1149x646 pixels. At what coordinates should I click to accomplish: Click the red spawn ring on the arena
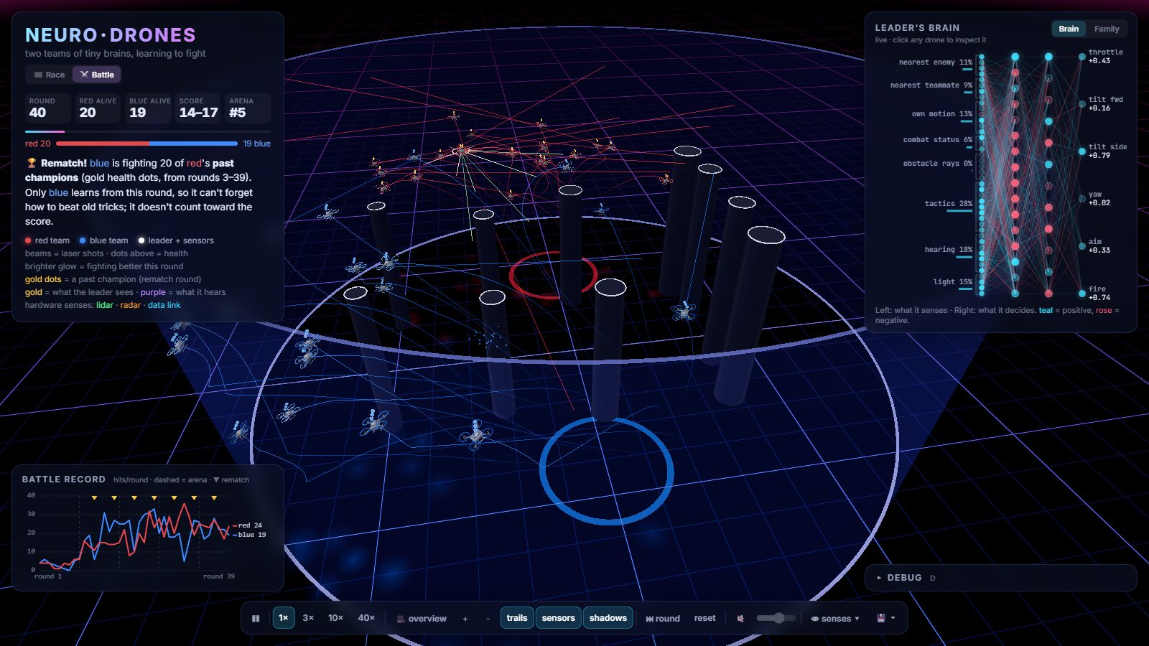[553, 275]
